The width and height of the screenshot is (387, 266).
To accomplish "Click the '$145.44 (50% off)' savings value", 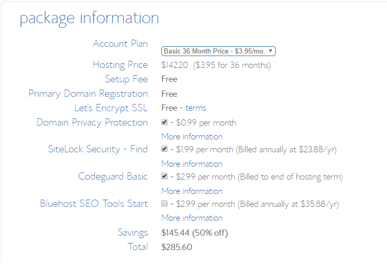I will 194,233.
